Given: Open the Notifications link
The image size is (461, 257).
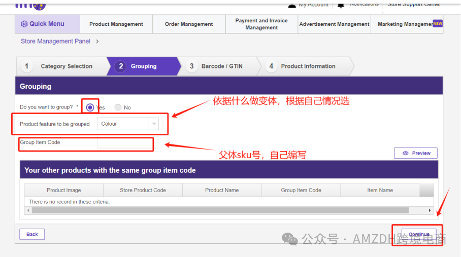Looking at the screenshot, I should (364, 4).
